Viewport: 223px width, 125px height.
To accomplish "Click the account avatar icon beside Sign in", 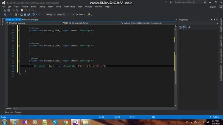I will pos(221,7).
